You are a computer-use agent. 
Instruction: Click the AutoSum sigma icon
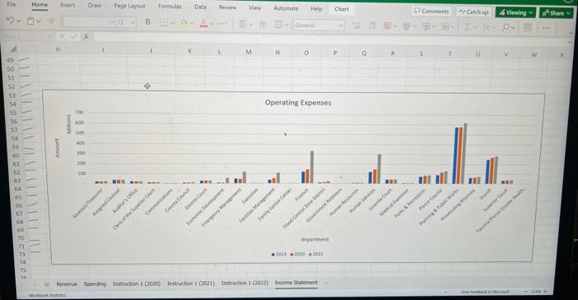pos(468,27)
